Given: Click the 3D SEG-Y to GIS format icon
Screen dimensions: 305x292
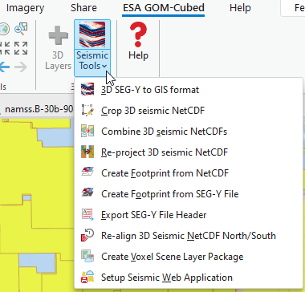Looking at the screenshot, I should click(87, 89).
